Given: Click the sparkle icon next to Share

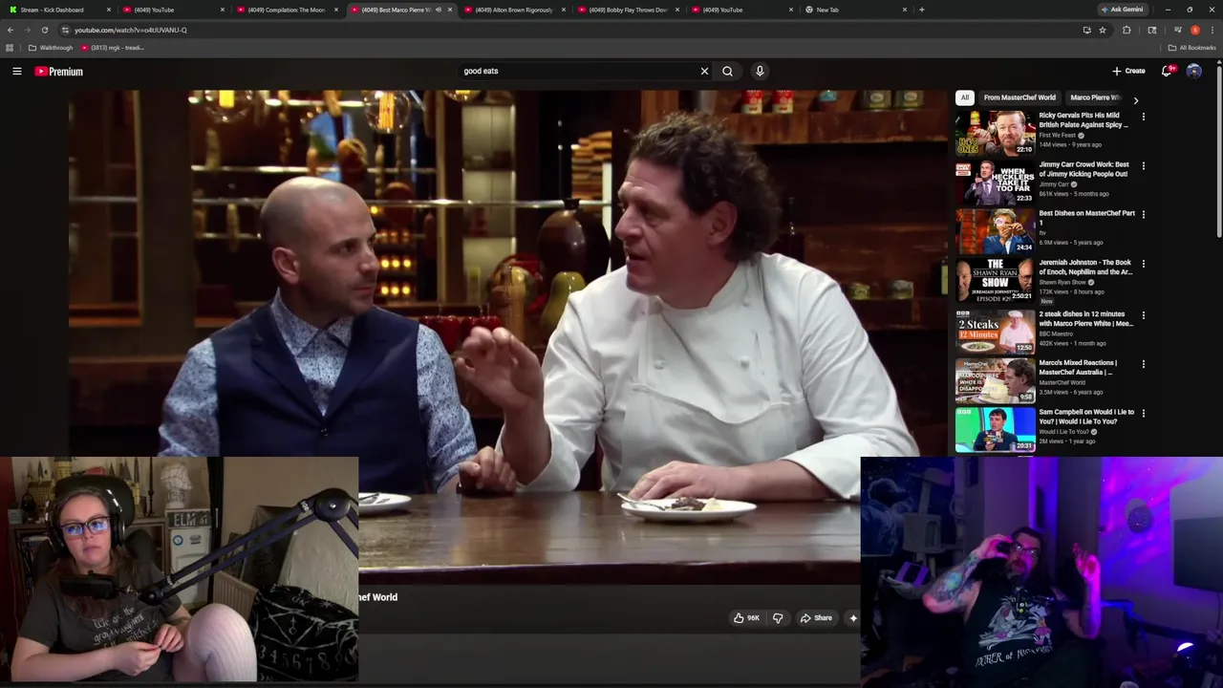Looking at the screenshot, I should (x=853, y=618).
